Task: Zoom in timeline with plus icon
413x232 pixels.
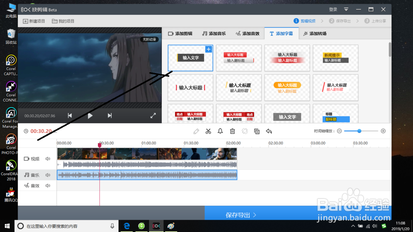Action: pyautogui.click(x=383, y=131)
